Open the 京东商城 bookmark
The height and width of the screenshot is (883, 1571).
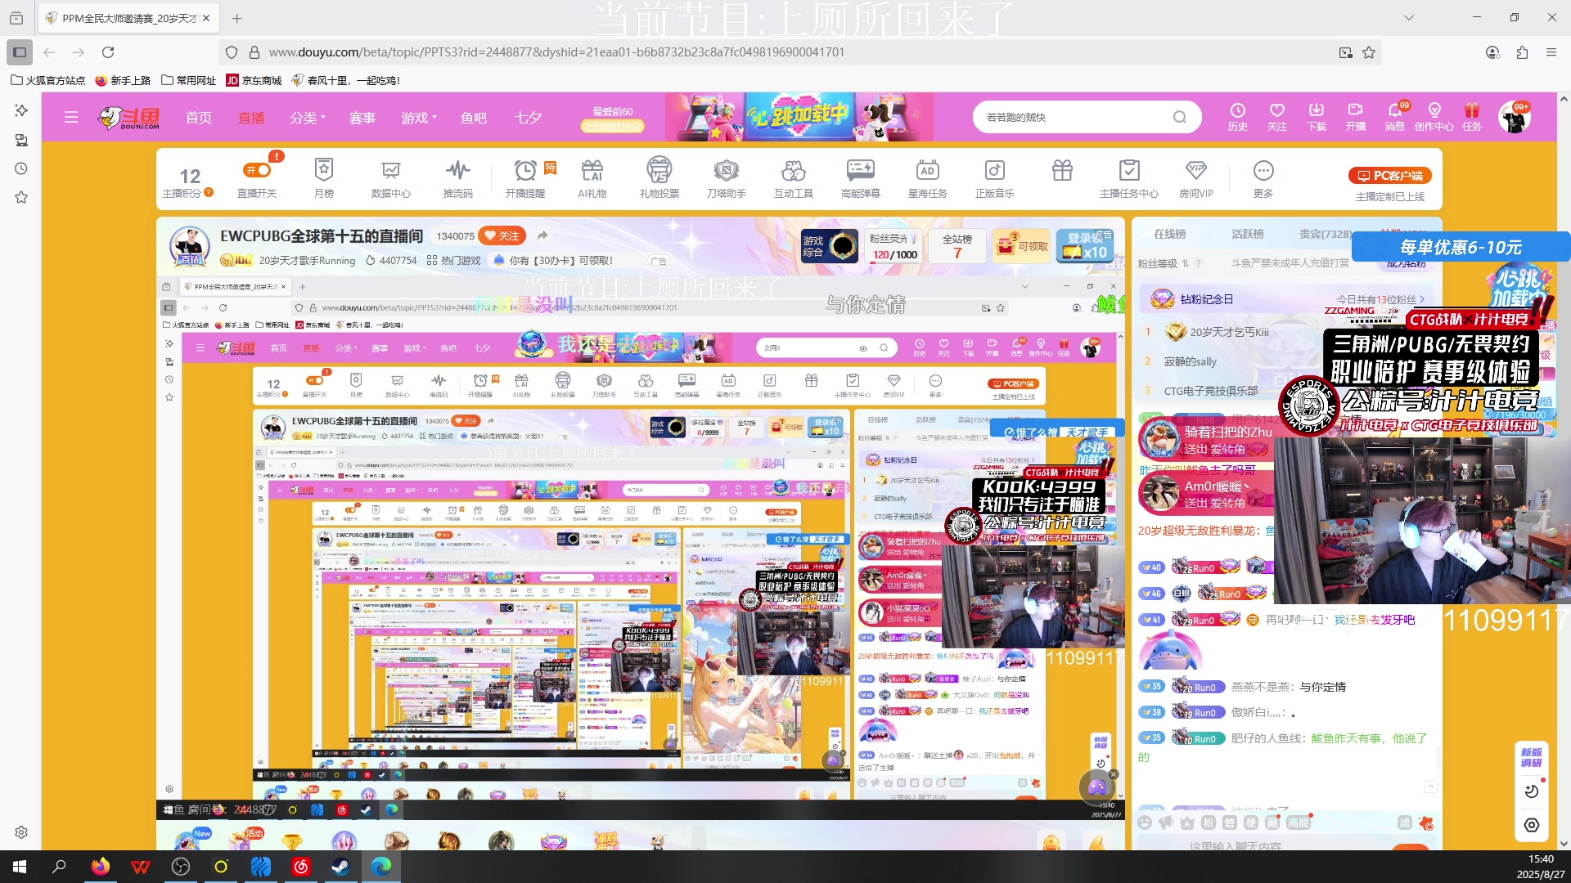pyautogui.click(x=254, y=80)
